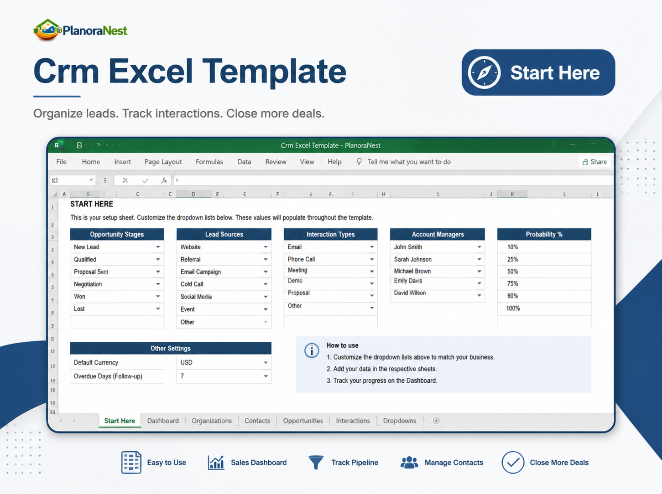Image resolution: width=662 pixels, height=494 pixels.
Task: Expand the Demo interaction dropdown arrow
Action: point(372,283)
